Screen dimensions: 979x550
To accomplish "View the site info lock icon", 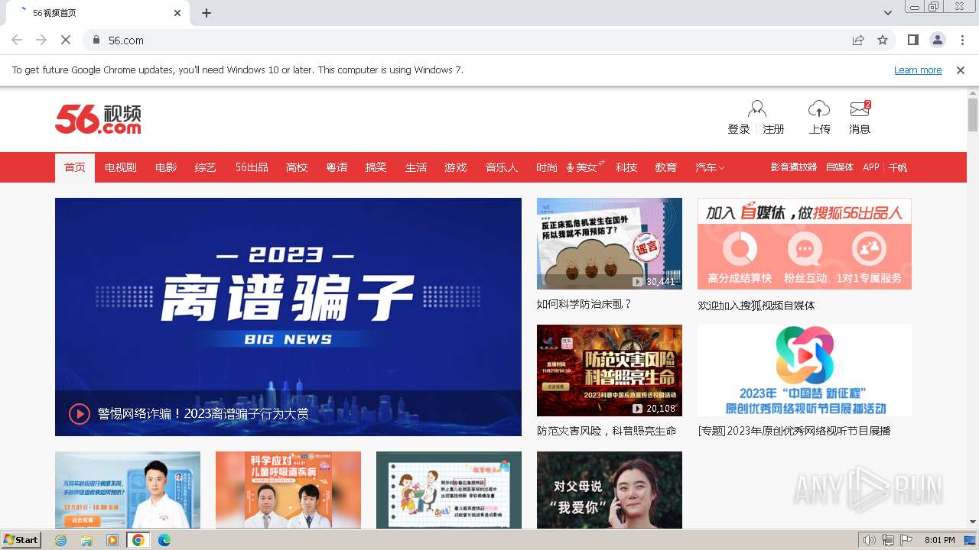I will 96,40.
